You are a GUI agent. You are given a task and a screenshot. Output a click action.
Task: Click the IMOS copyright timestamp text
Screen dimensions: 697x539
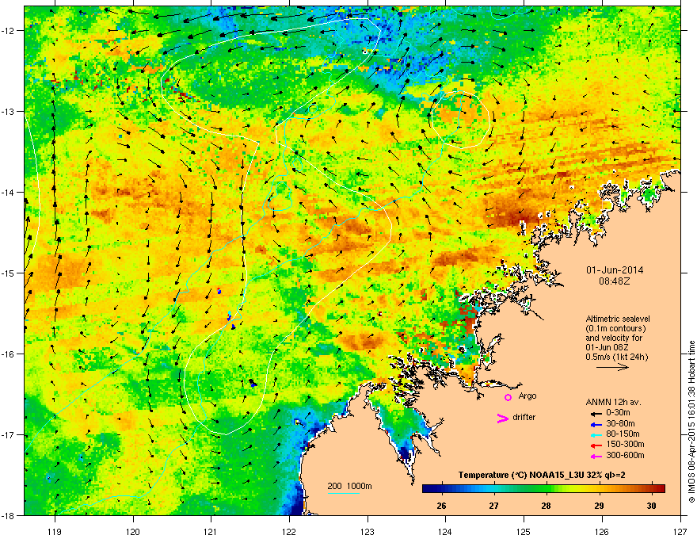click(691, 422)
